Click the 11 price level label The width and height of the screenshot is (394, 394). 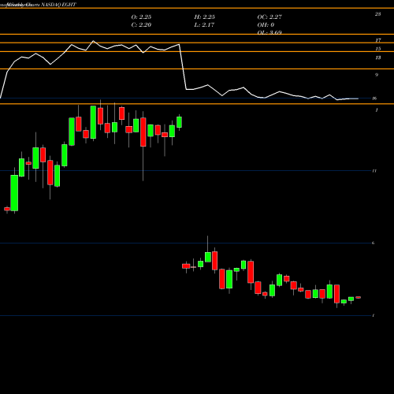click(x=374, y=171)
